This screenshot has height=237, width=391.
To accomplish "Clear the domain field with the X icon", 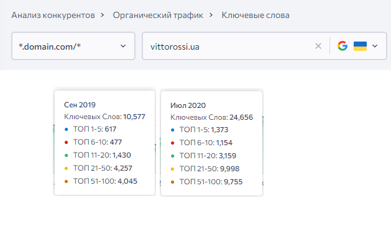I will click(x=318, y=46).
